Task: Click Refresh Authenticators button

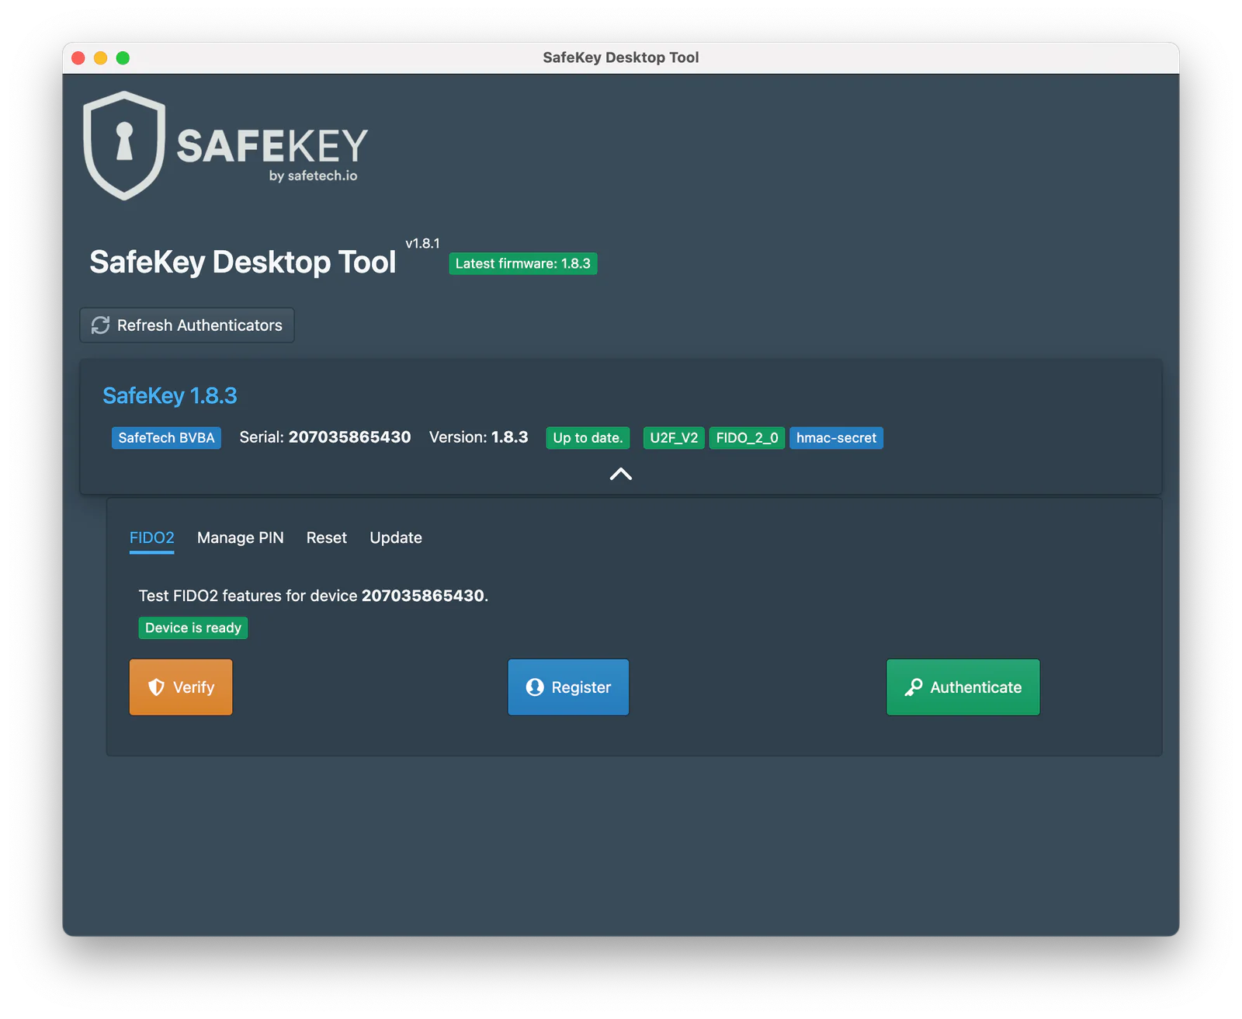Action: [x=187, y=325]
